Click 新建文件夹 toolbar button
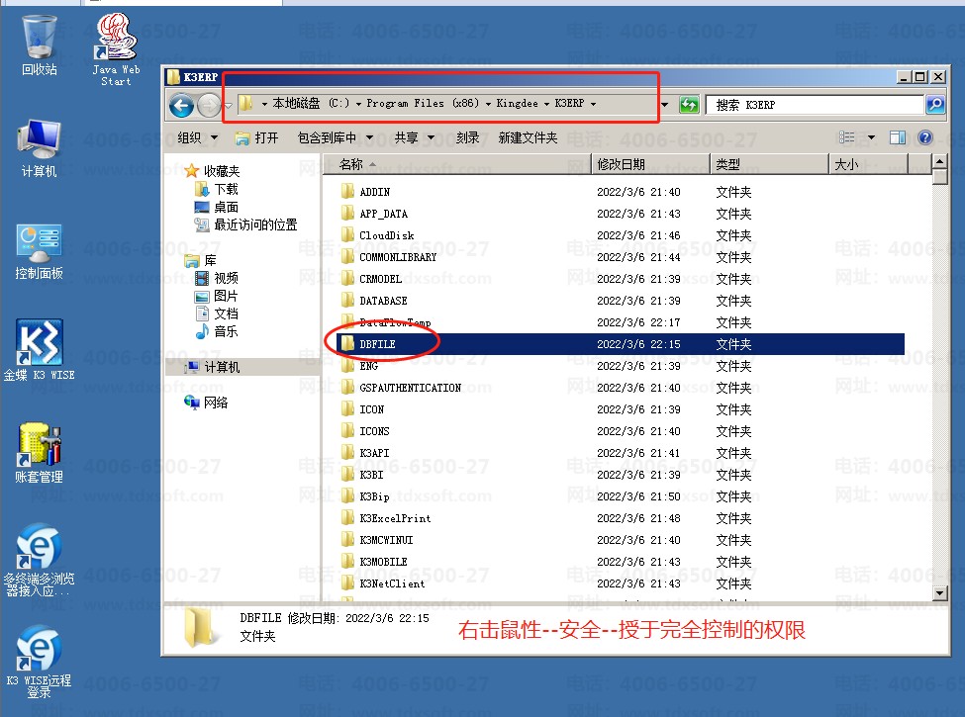Image resolution: width=965 pixels, height=717 pixels. click(529, 137)
